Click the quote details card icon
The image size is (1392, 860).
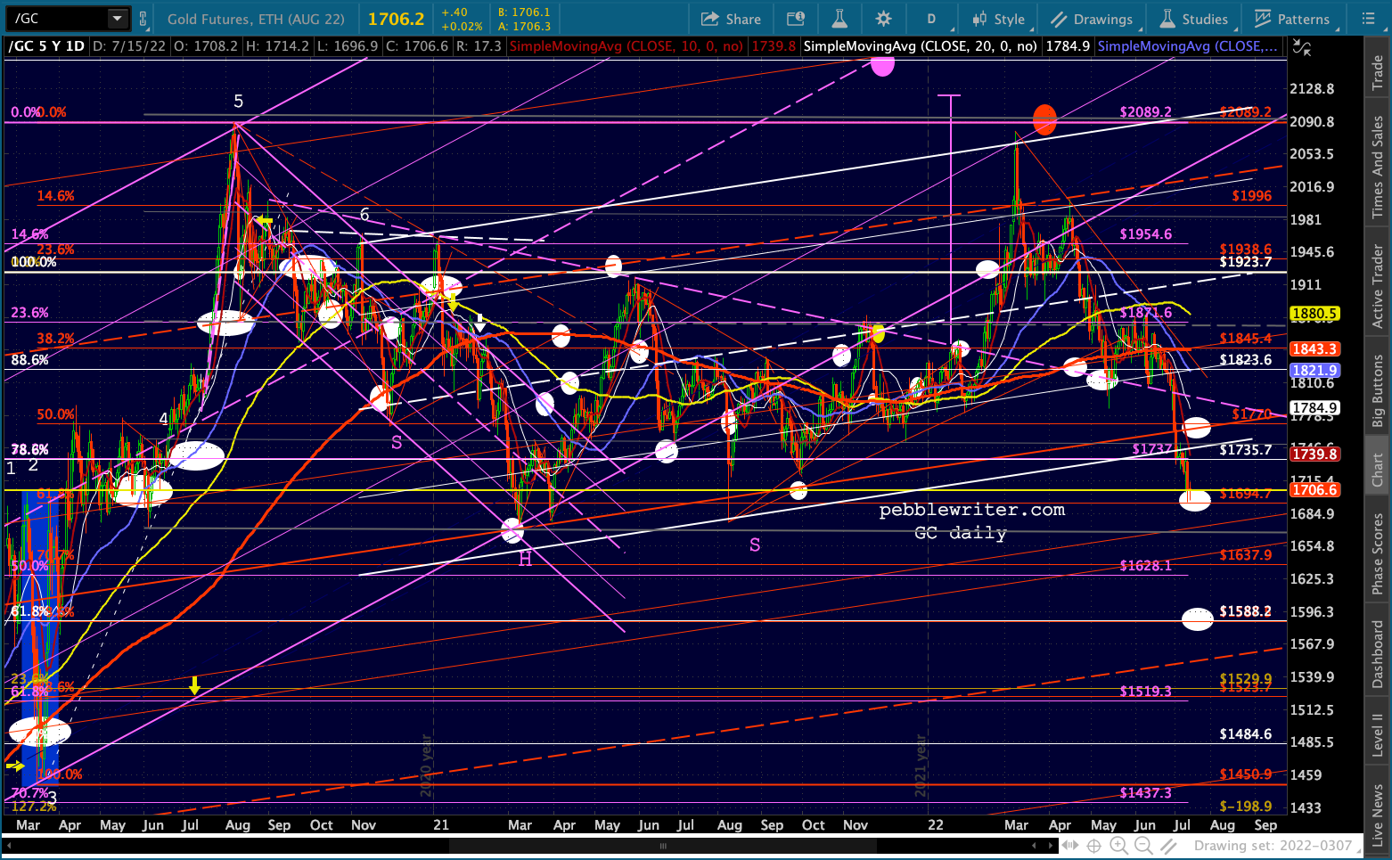click(796, 19)
